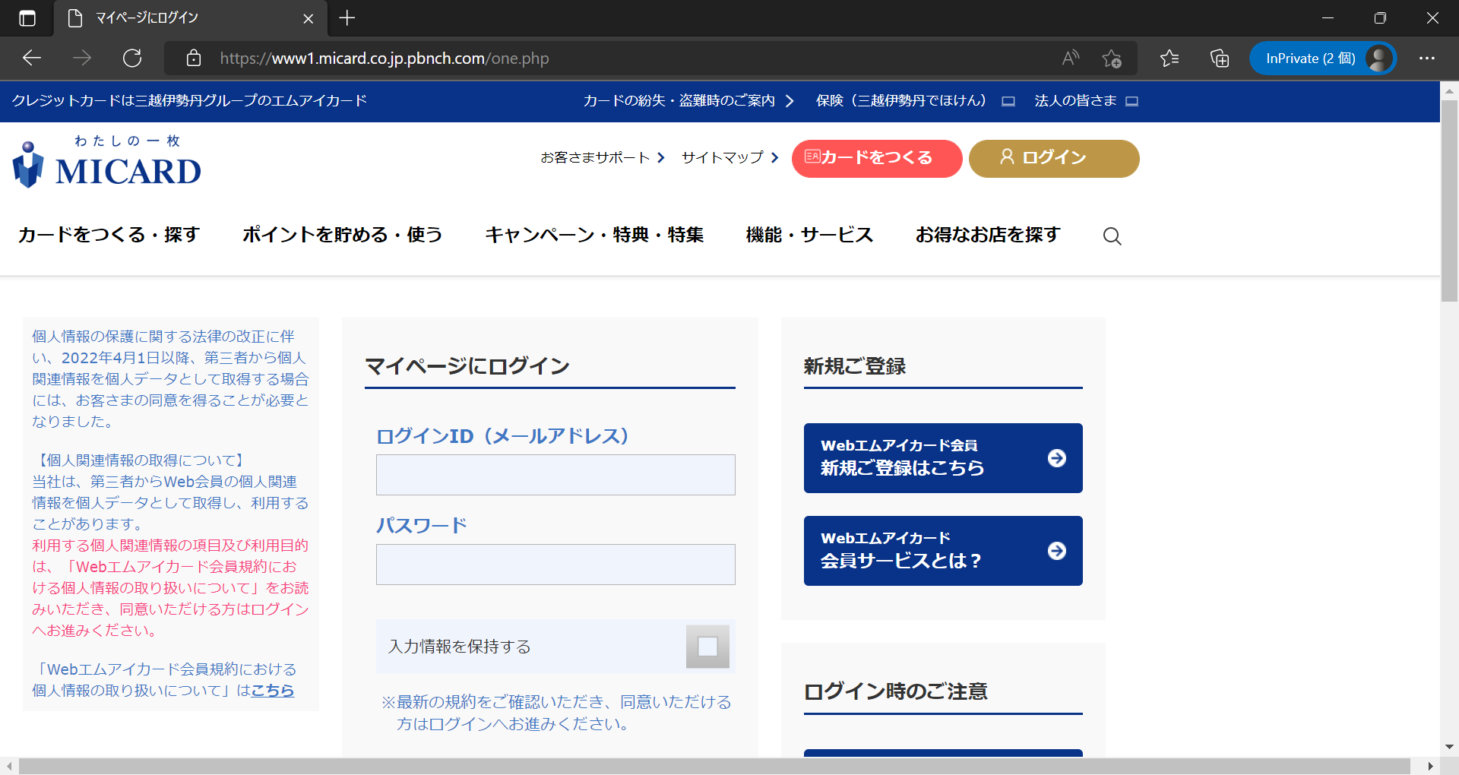This screenshot has height=775, width=1459.
Task: Open カードをつくる・探す menu
Action: click(109, 235)
